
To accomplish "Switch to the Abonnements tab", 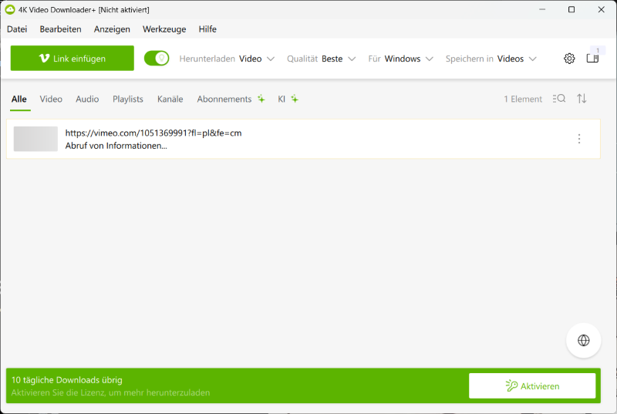I will tap(231, 99).
